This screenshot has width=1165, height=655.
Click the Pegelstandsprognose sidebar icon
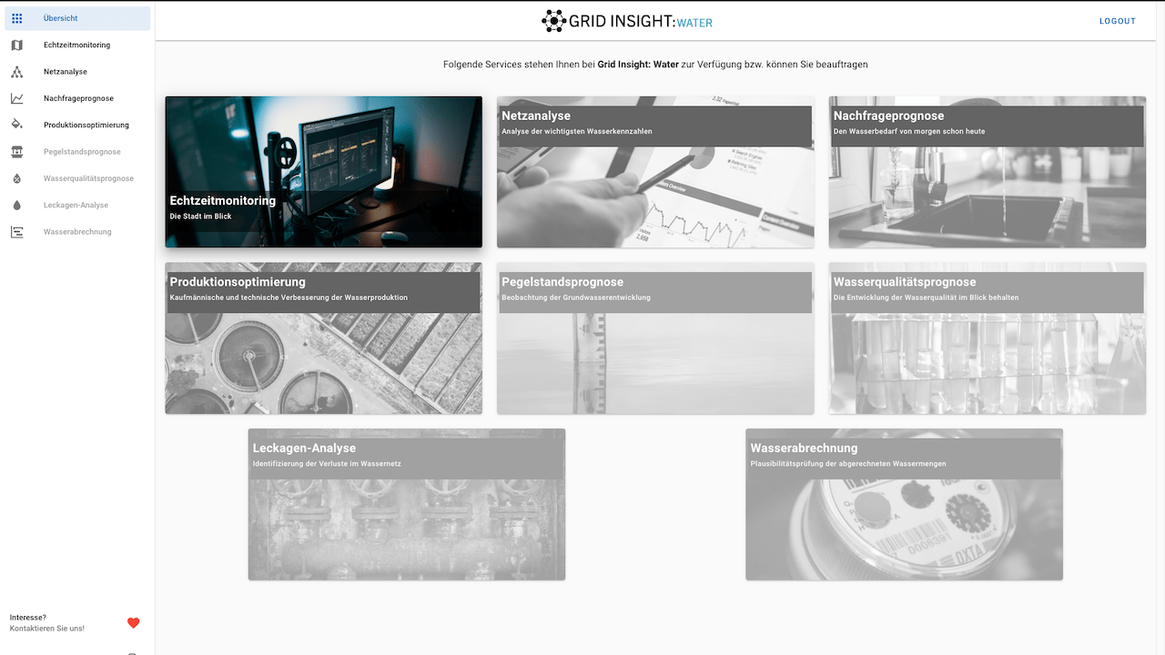pos(16,152)
